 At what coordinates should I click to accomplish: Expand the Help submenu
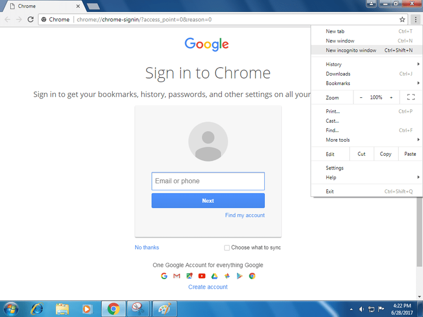click(x=367, y=177)
